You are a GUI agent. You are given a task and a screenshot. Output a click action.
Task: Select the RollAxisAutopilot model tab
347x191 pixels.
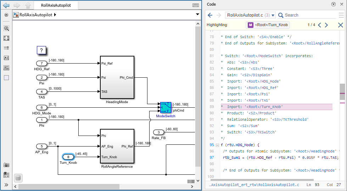[55, 5]
